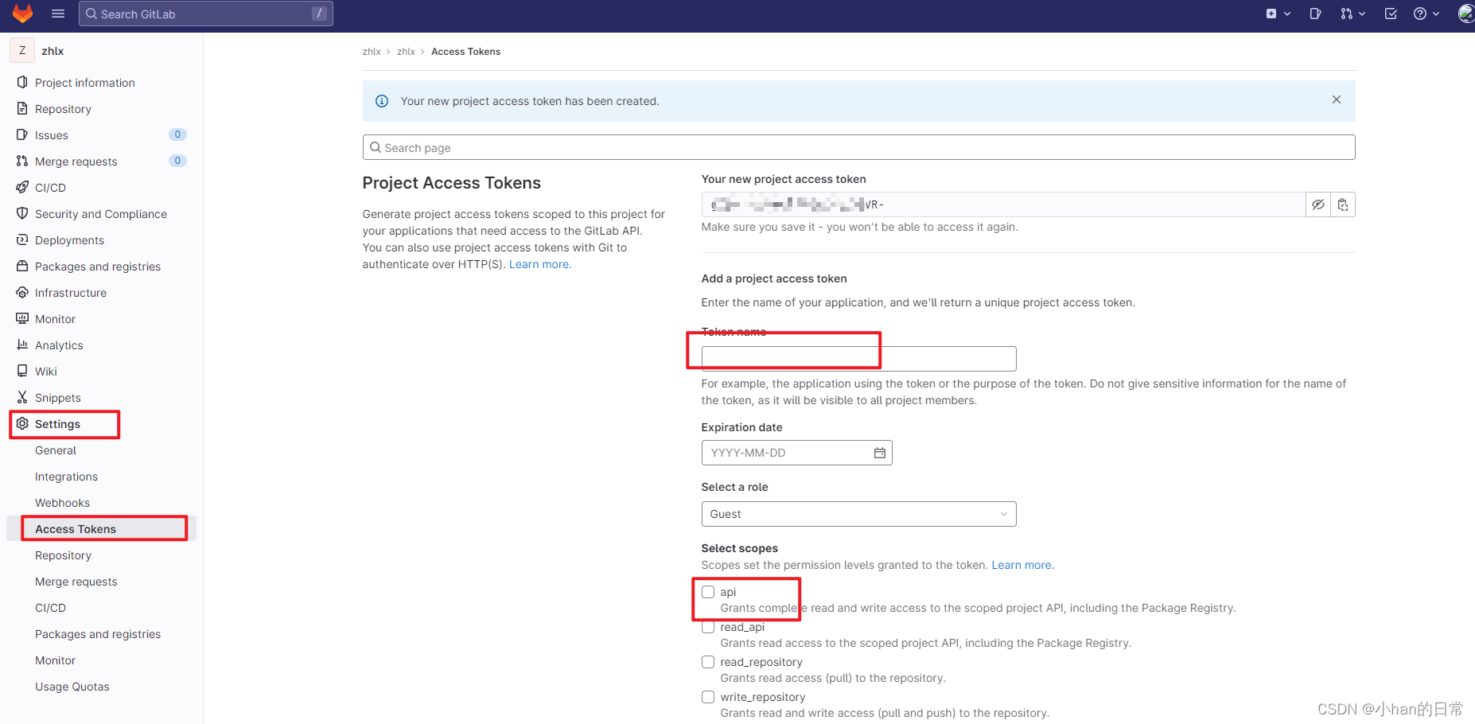1475x724 pixels.
Task: Open the issues icon in top bar
Action: pos(1315,14)
